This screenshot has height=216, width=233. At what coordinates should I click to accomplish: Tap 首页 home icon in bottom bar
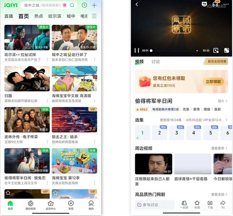(x=10, y=205)
